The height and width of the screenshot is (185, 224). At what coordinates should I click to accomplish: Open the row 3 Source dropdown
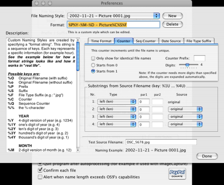tap(185, 117)
